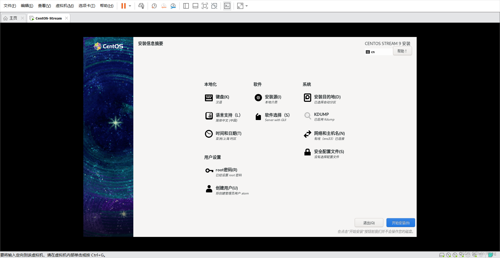Viewport: 500px width, 258px height.
Task: Click the 安装信息摘要 heading
Action: point(151,43)
